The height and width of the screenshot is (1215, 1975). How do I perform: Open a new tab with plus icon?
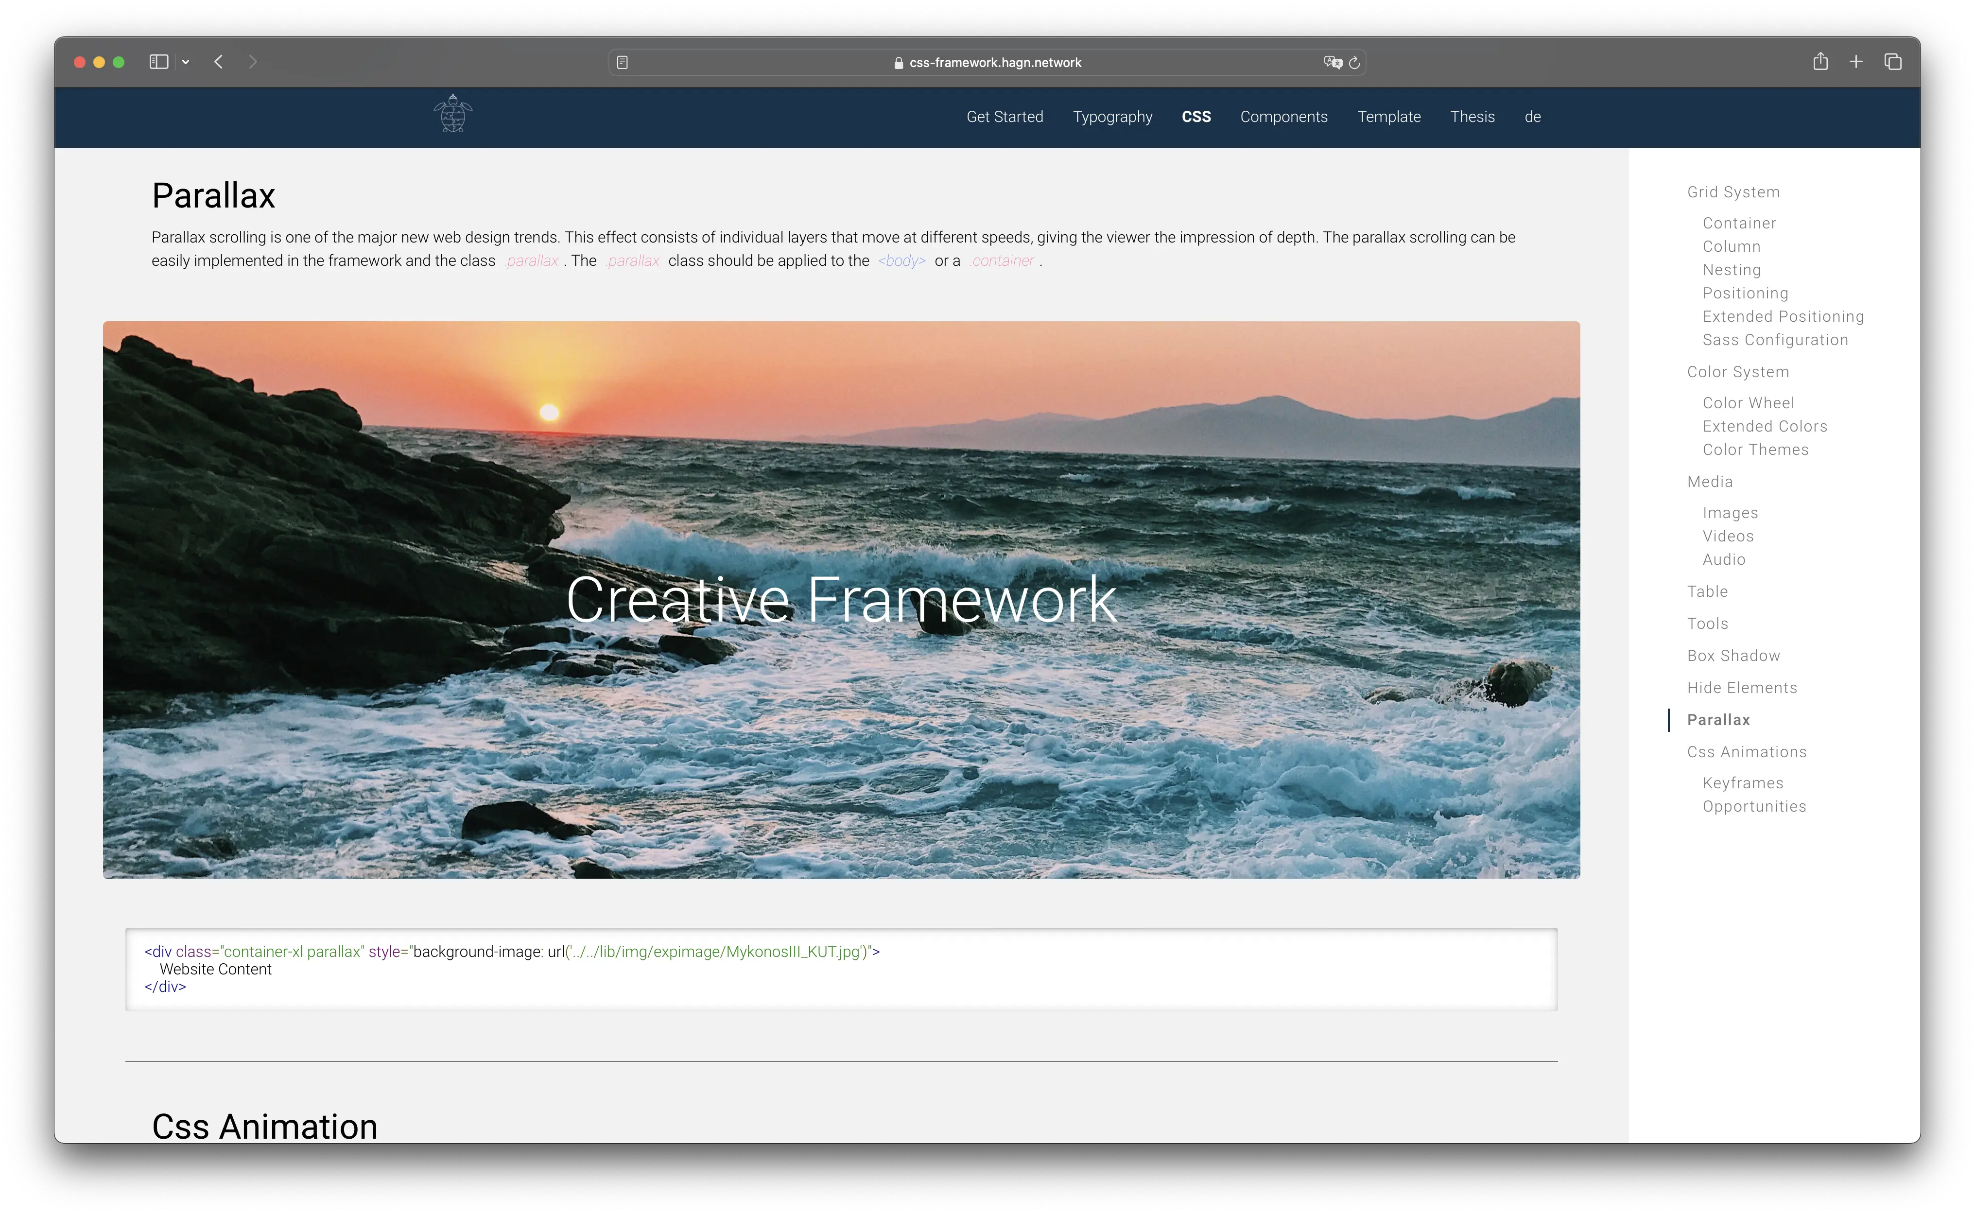click(x=1856, y=62)
